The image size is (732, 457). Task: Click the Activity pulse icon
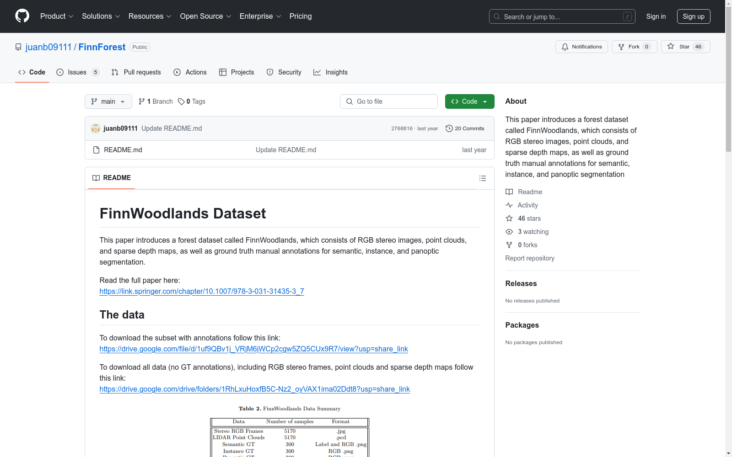click(509, 205)
